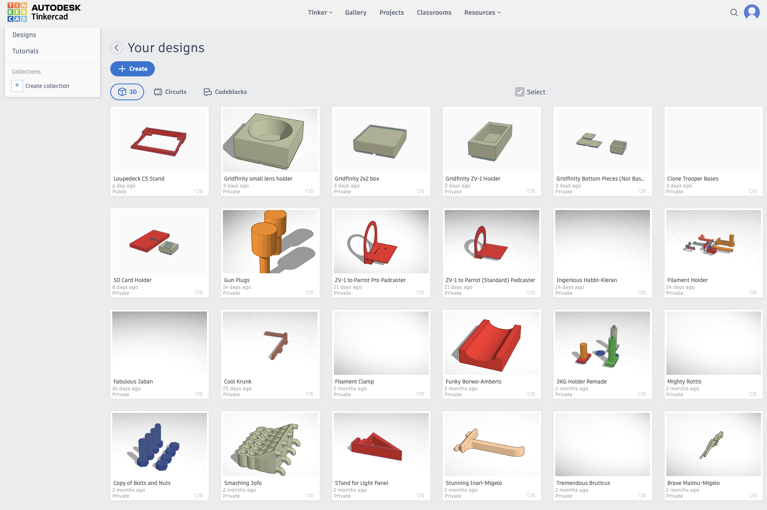Favorite Funky Borwo-Amberis with heart icon
The image size is (767, 510).
[x=529, y=394]
